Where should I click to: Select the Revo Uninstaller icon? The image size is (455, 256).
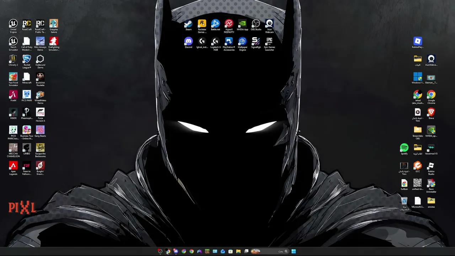pos(431,186)
